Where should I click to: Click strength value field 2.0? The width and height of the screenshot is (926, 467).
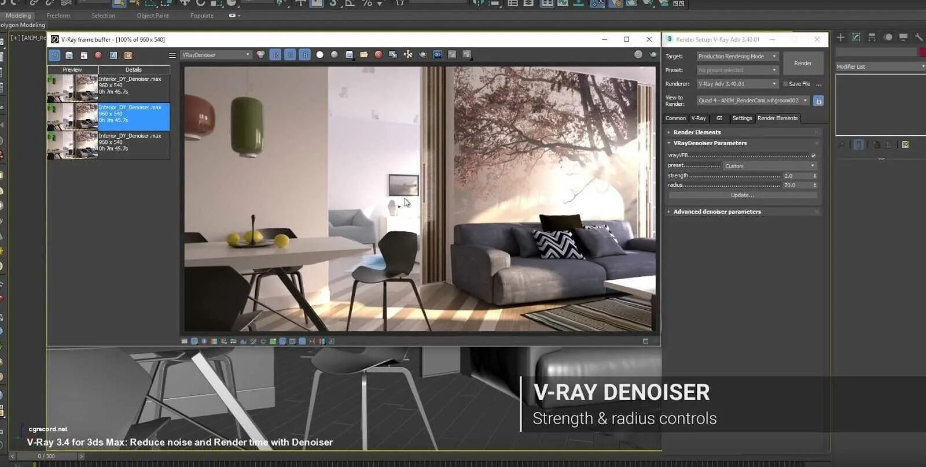coord(797,176)
